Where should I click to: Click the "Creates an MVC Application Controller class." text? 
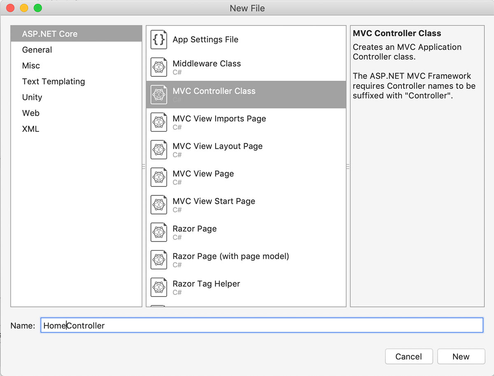click(407, 52)
